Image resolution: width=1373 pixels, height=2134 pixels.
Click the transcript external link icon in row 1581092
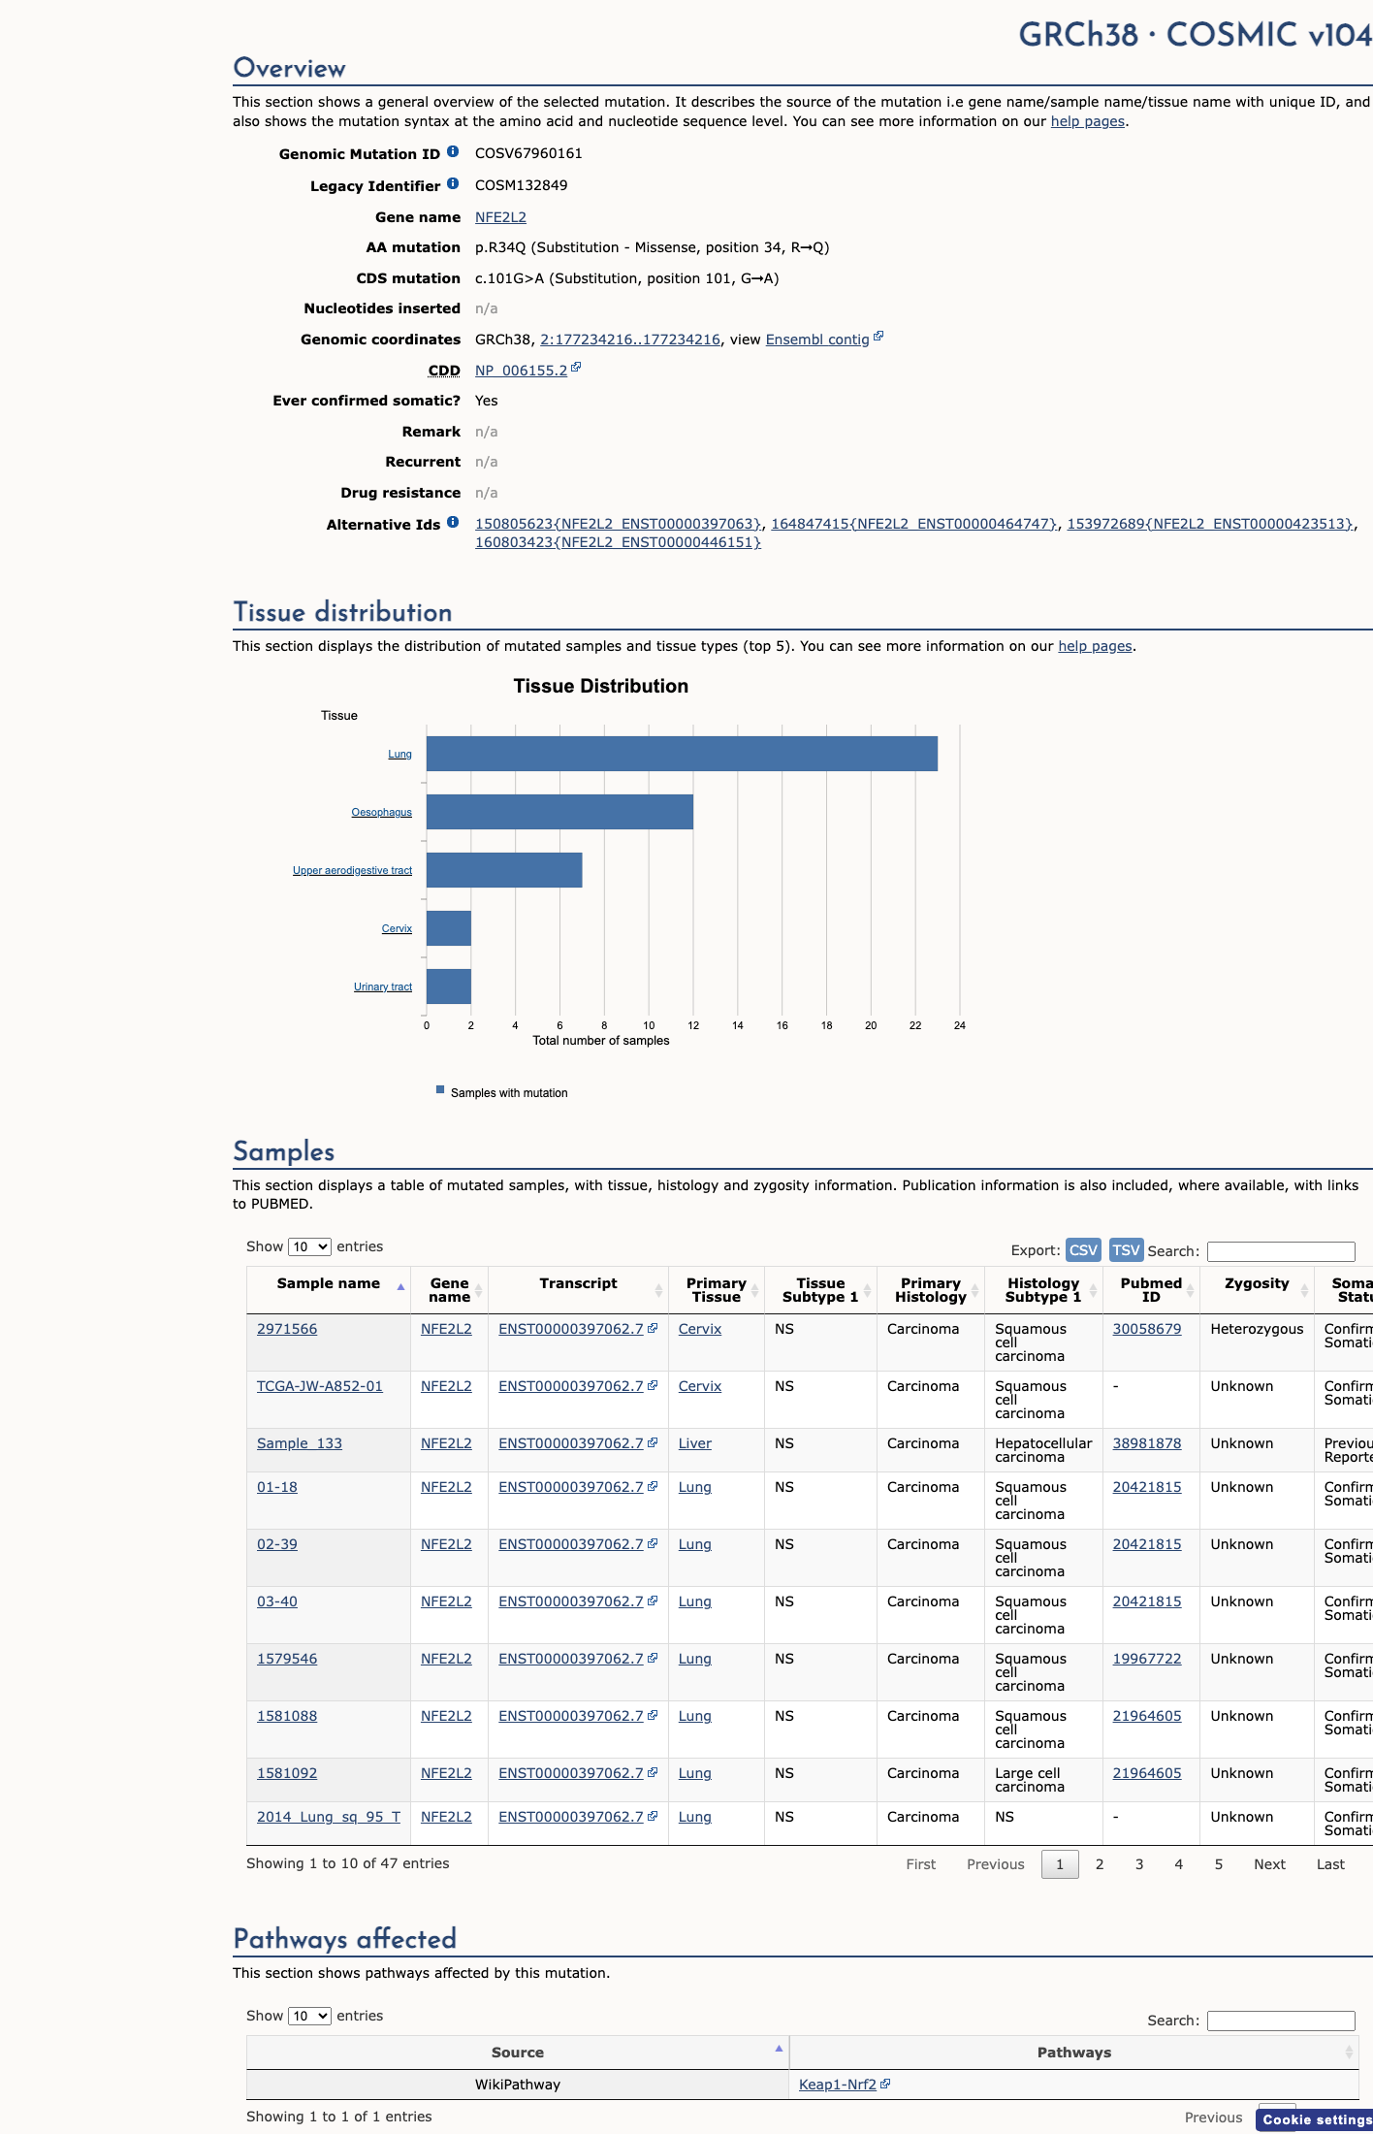pos(653,1772)
